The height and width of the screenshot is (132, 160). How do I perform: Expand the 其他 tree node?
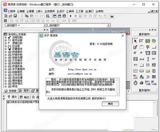(x=5, y=87)
